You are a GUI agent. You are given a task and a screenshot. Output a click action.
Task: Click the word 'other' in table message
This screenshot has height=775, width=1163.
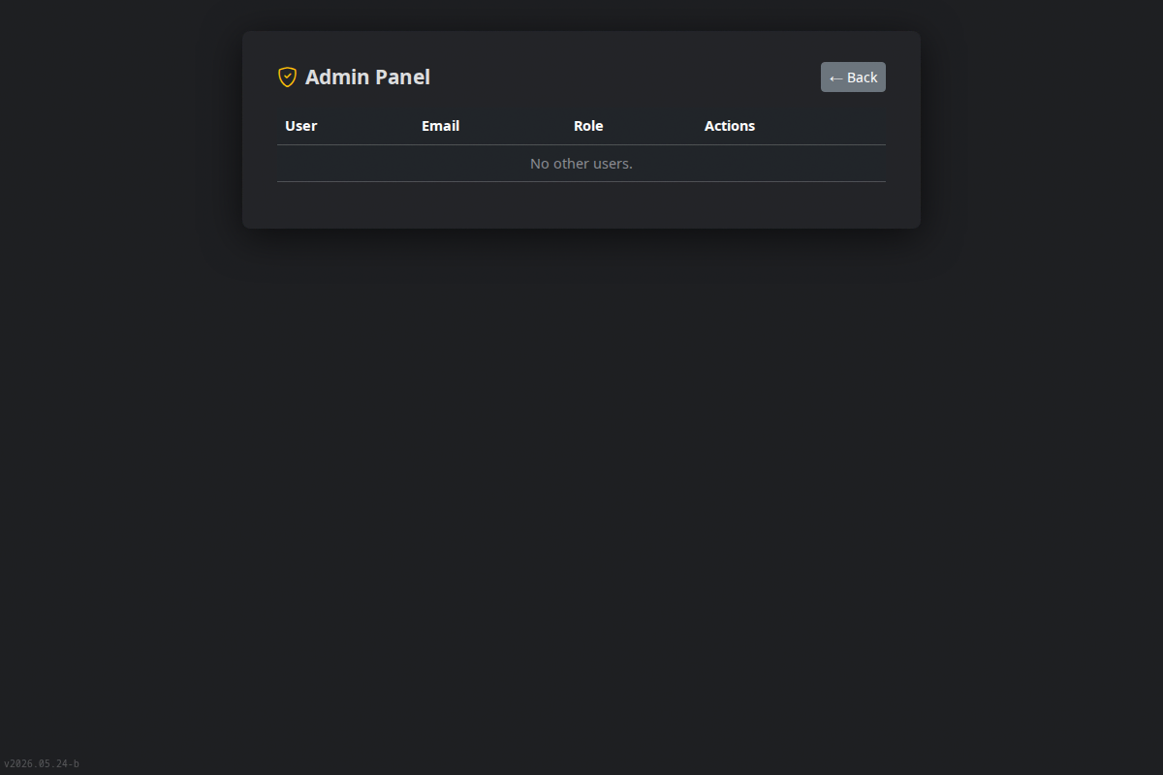pos(570,164)
